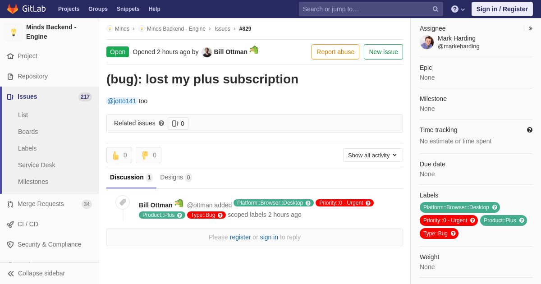
Task: Click the Merge Requests sidebar icon
Action: (10, 204)
